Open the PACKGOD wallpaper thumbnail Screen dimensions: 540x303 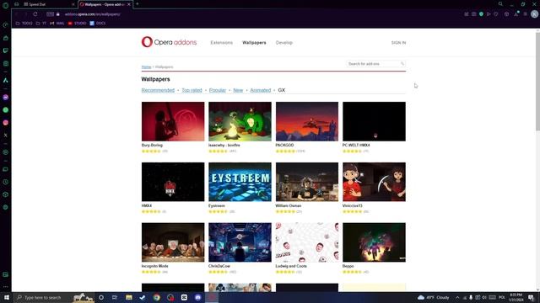tap(307, 121)
